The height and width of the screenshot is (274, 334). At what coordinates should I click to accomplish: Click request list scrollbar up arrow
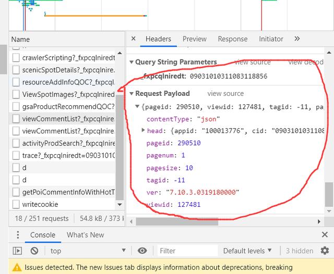tap(120, 53)
